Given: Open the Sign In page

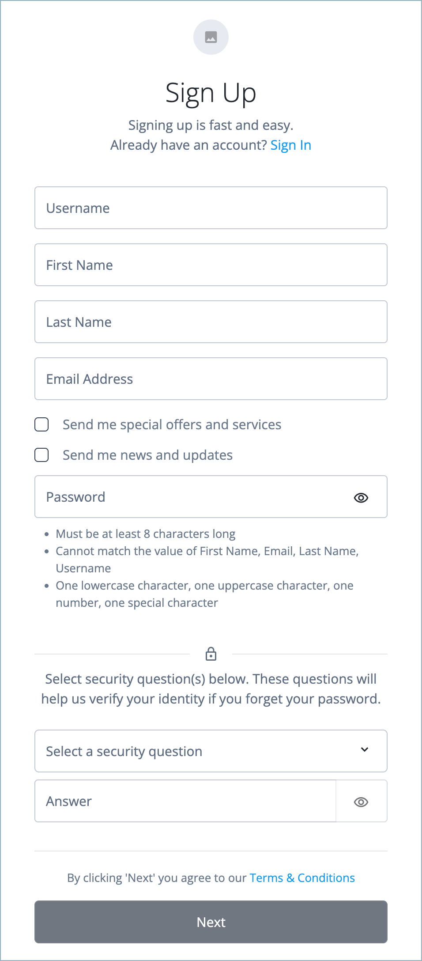Looking at the screenshot, I should (x=290, y=145).
